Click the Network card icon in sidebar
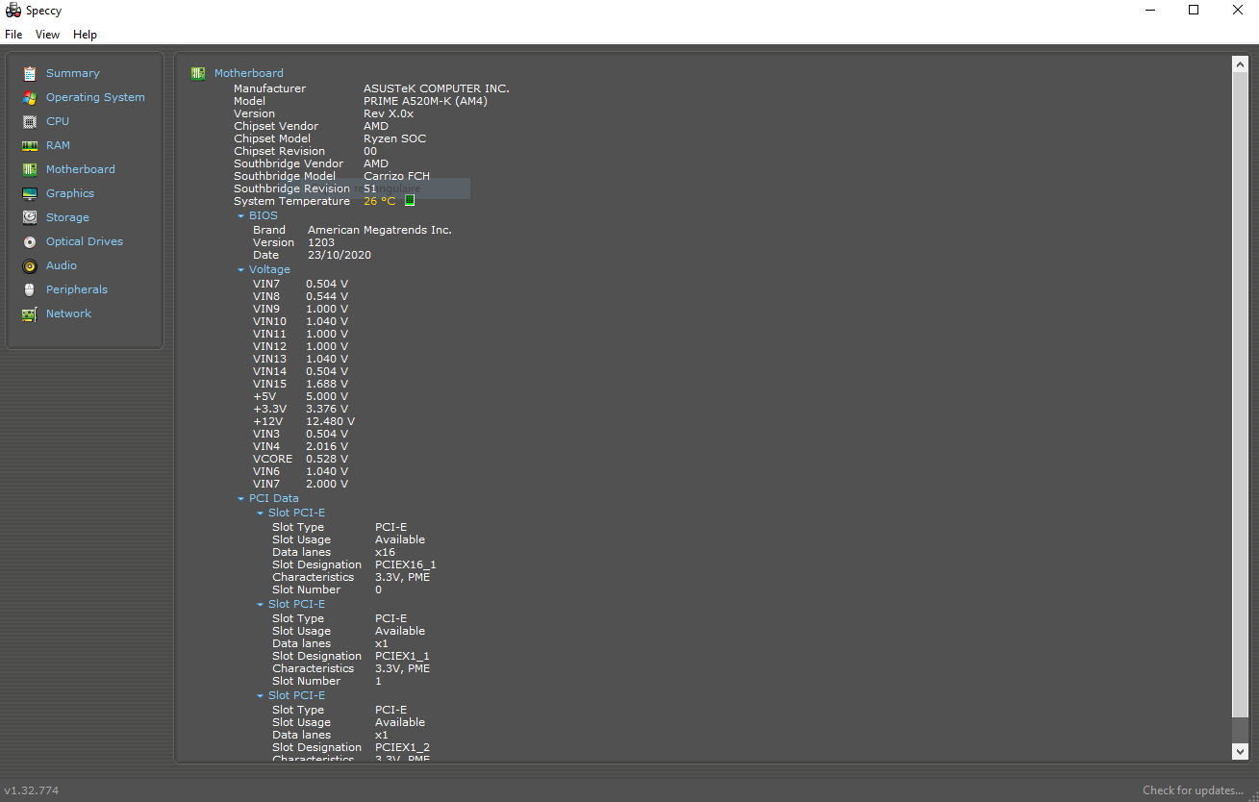Viewport: 1259px width, 802px height. point(30,313)
